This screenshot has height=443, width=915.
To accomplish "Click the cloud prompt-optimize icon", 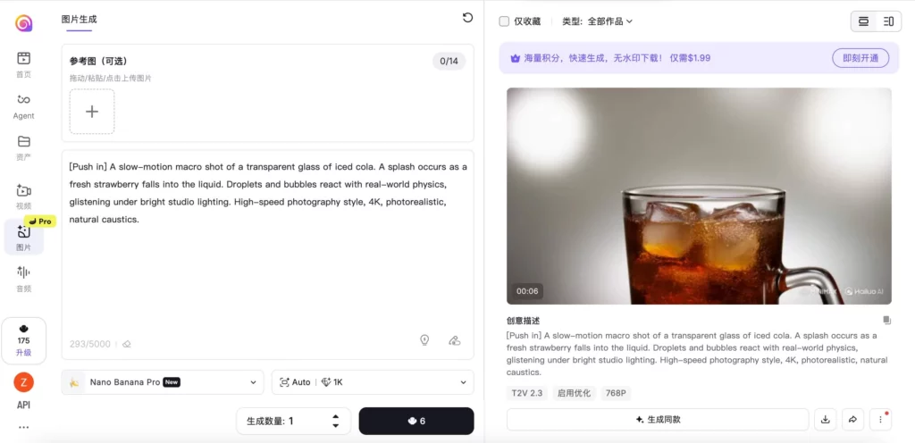I will (455, 340).
